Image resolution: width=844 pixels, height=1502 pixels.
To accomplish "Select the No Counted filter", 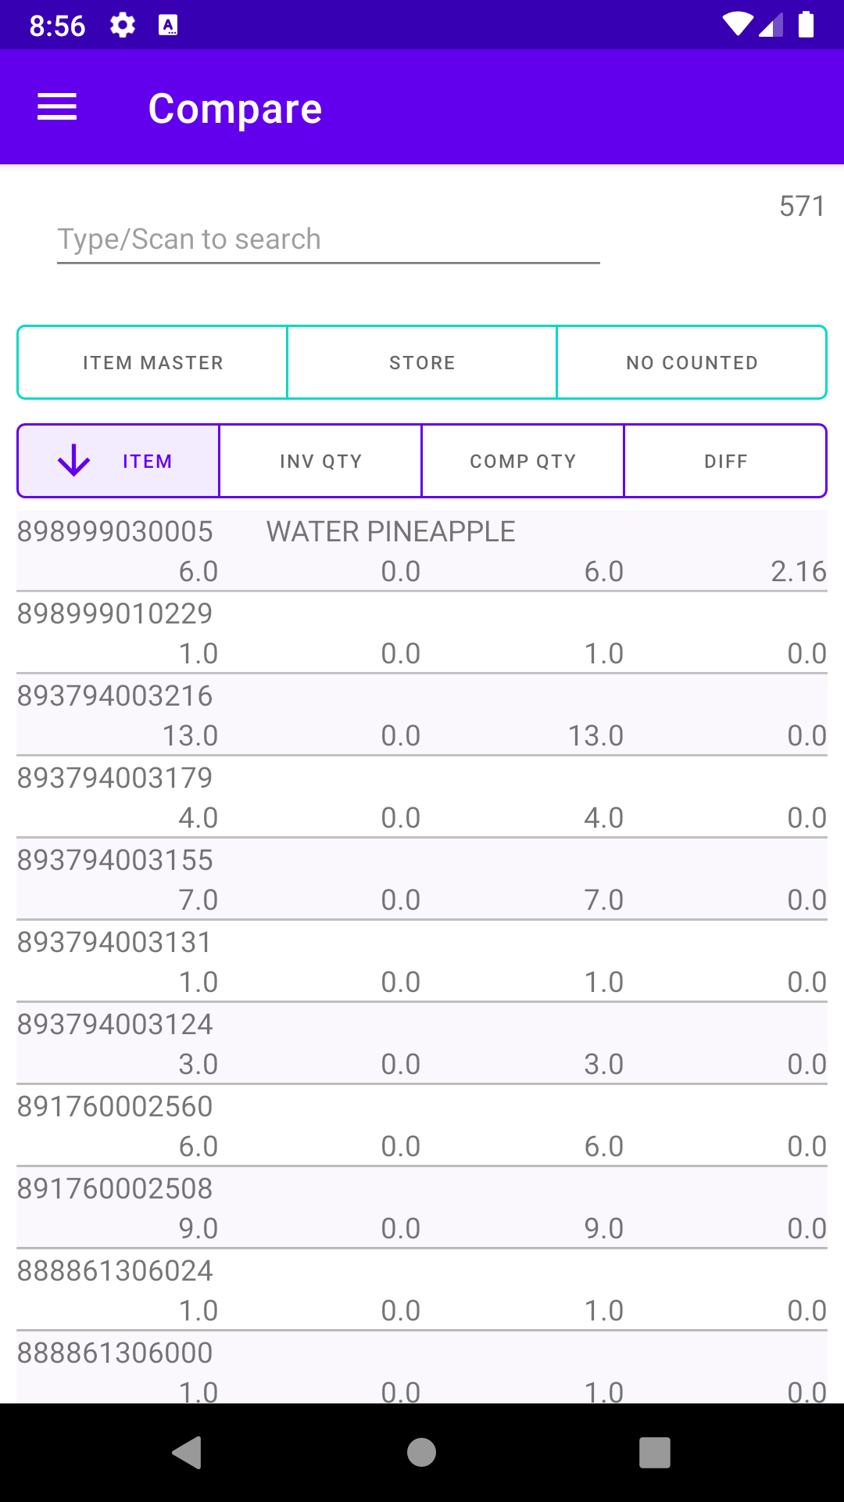I will point(692,363).
